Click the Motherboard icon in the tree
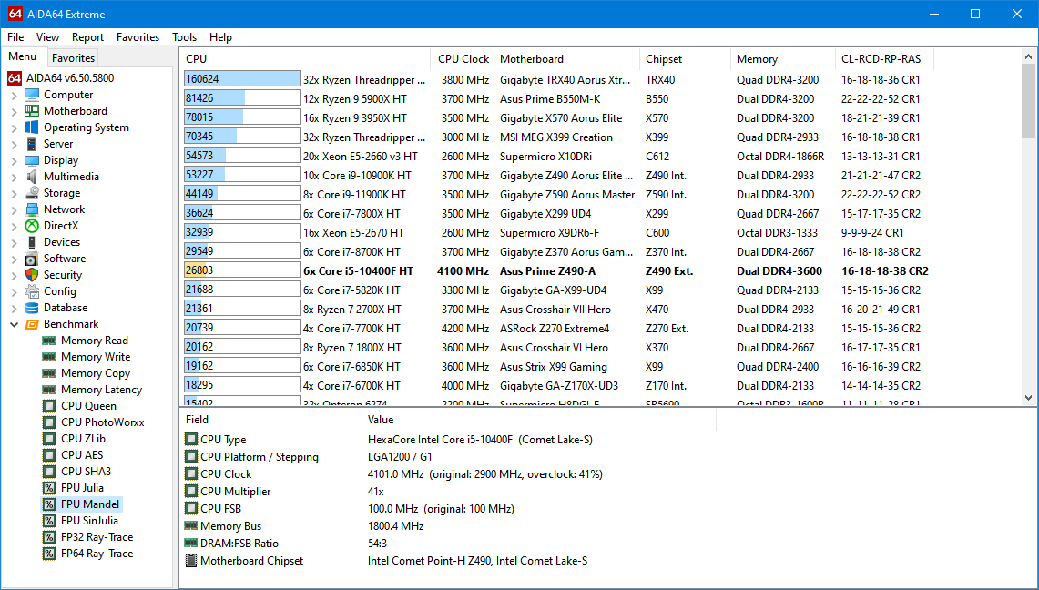Screen dimensions: 1039x590 point(32,111)
